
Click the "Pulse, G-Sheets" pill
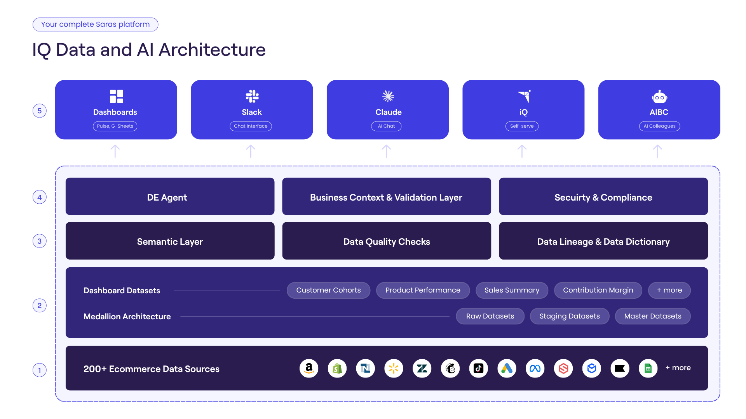[x=115, y=126]
